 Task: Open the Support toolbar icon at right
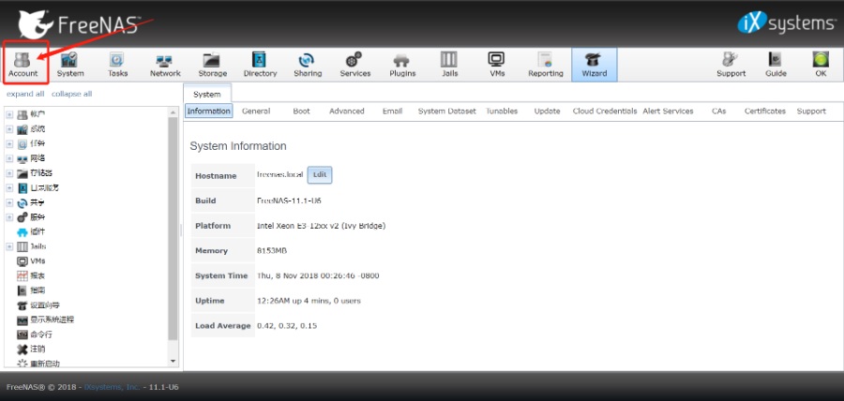[x=731, y=65]
